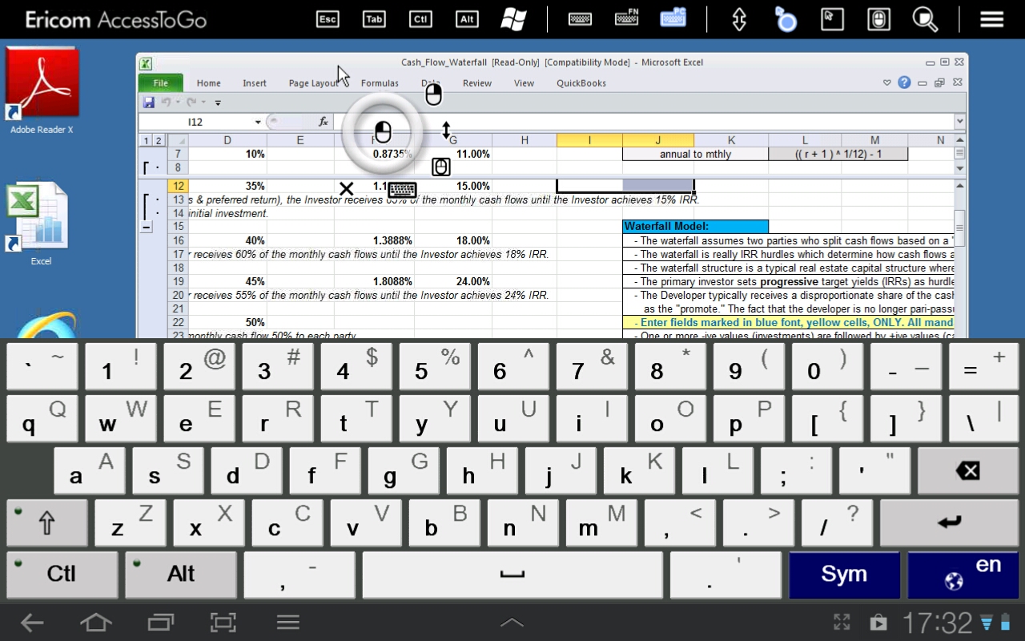The height and width of the screenshot is (641, 1025).
Task: Open the Formulas ribbon tab
Action: point(380,83)
